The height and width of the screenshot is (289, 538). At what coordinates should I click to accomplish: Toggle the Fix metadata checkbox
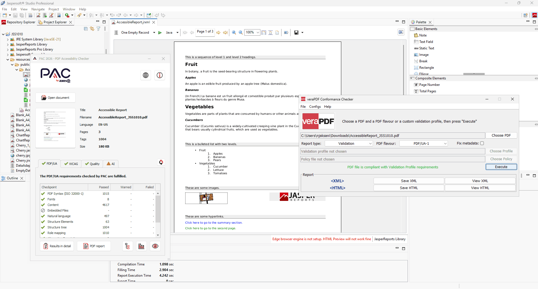(482, 143)
